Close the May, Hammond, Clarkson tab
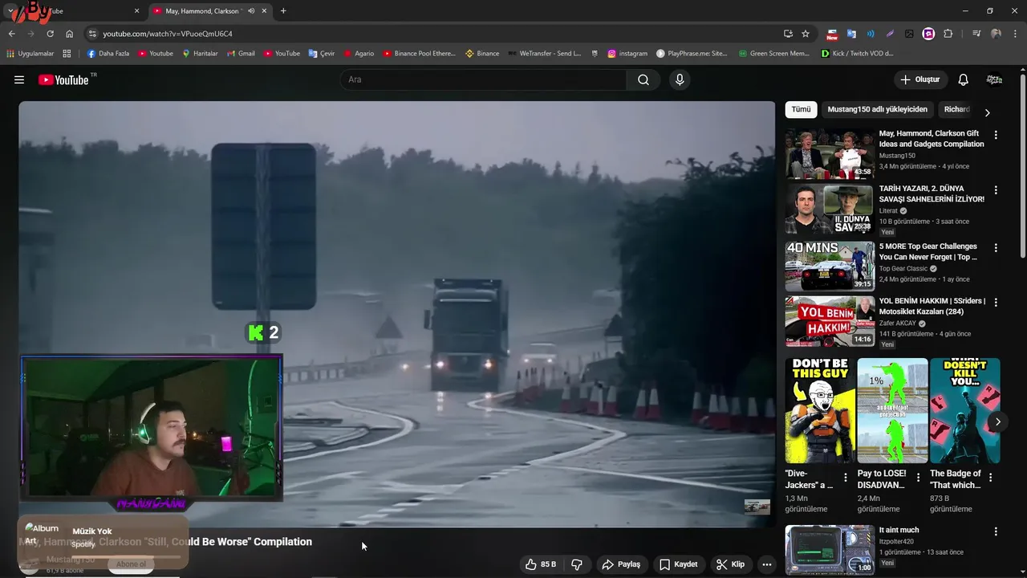The image size is (1027, 578). coord(265,11)
